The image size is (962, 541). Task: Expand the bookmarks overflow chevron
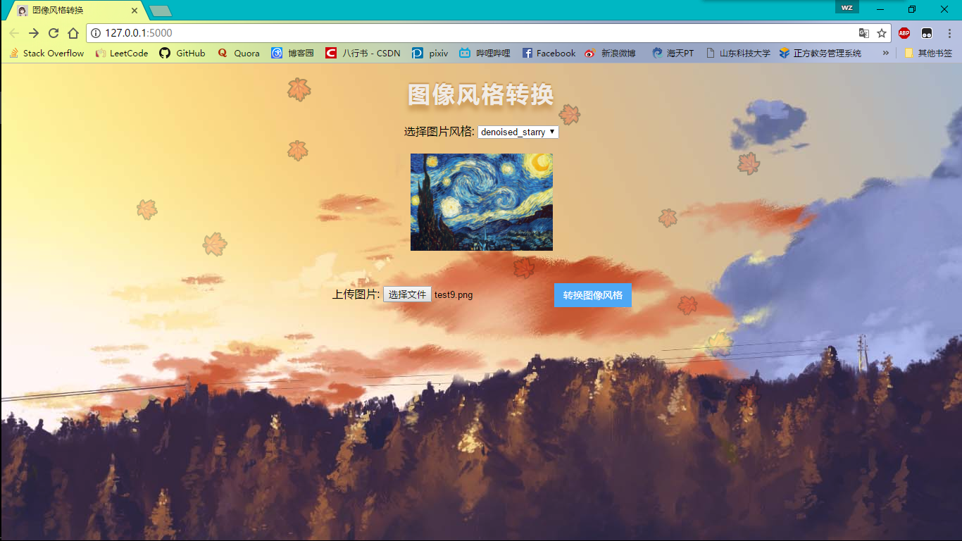(x=886, y=53)
